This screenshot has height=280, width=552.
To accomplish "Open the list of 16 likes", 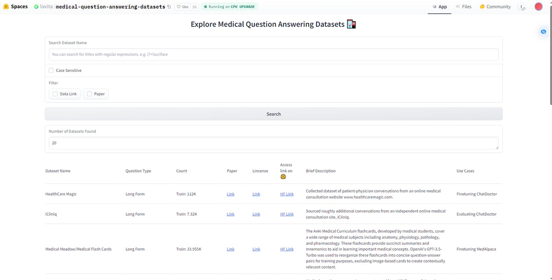I will point(194,7).
